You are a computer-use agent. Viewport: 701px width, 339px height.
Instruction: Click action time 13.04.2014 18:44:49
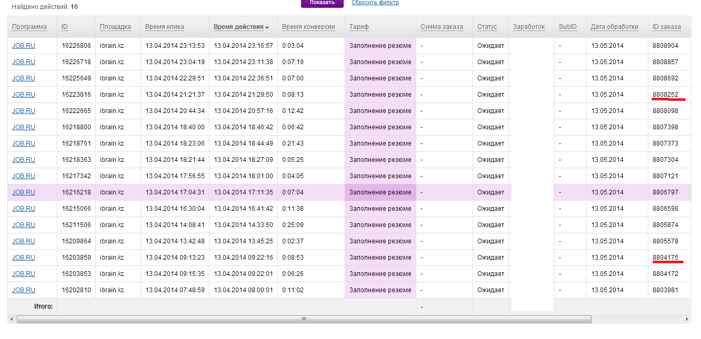tap(243, 143)
